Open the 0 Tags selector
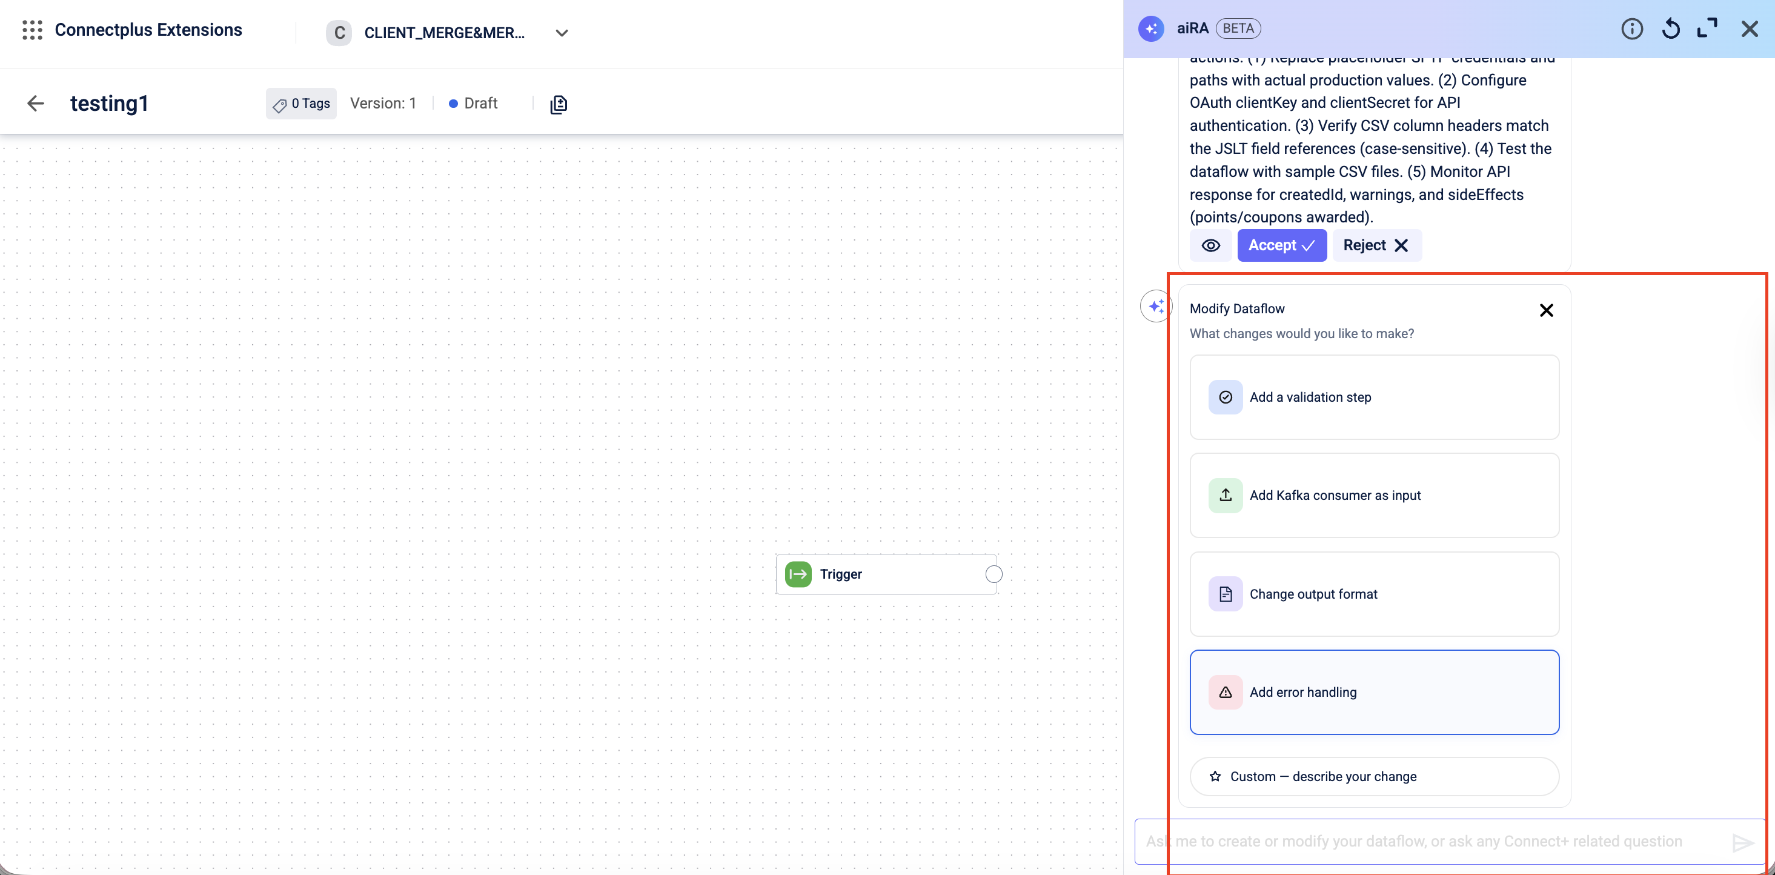This screenshot has height=875, width=1775. 301,104
